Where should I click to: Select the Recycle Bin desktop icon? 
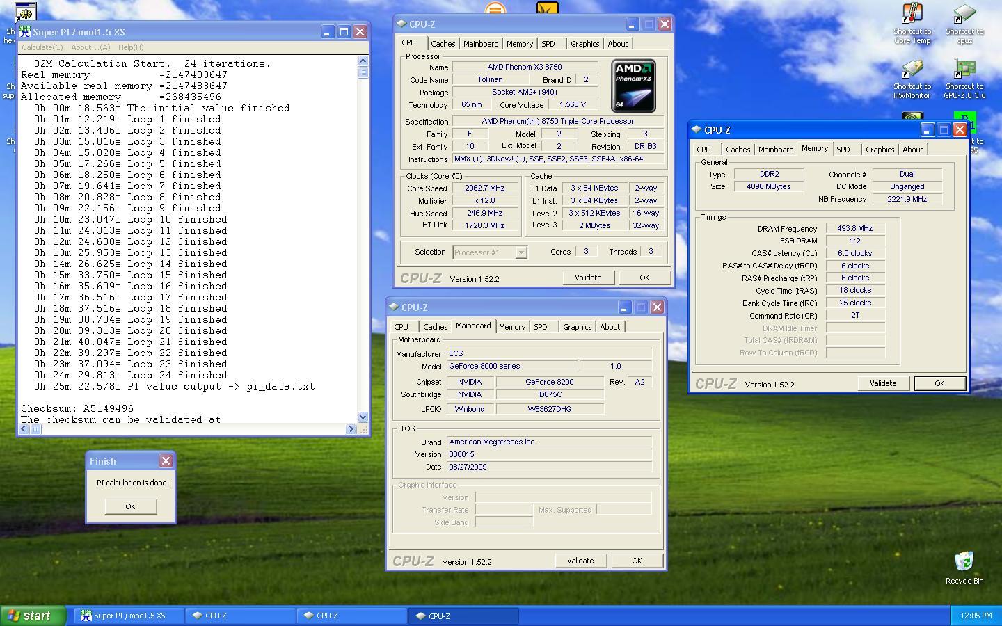tap(964, 568)
